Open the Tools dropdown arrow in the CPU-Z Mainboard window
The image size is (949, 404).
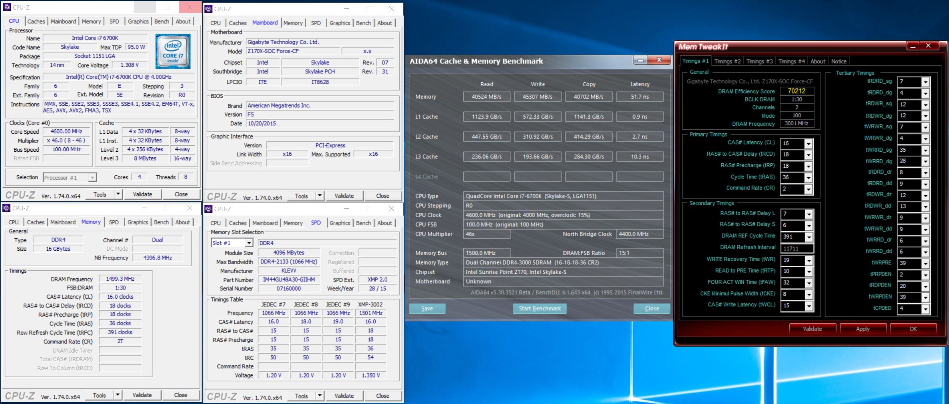point(319,196)
